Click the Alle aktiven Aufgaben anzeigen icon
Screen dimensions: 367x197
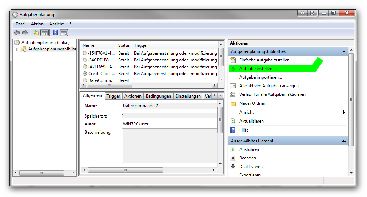pyautogui.click(x=233, y=86)
